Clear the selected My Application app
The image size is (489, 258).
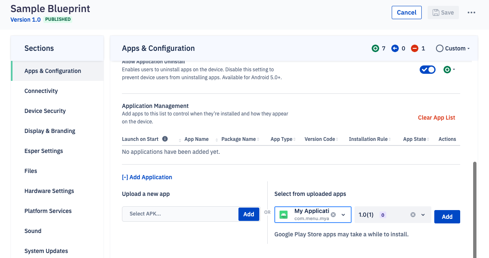click(333, 214)
